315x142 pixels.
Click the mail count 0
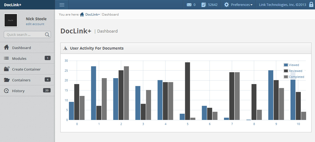(194, 5)
